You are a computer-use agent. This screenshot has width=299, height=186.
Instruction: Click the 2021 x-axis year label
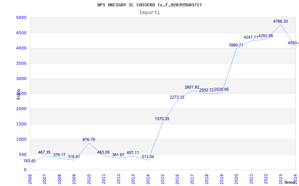point(252,179)
